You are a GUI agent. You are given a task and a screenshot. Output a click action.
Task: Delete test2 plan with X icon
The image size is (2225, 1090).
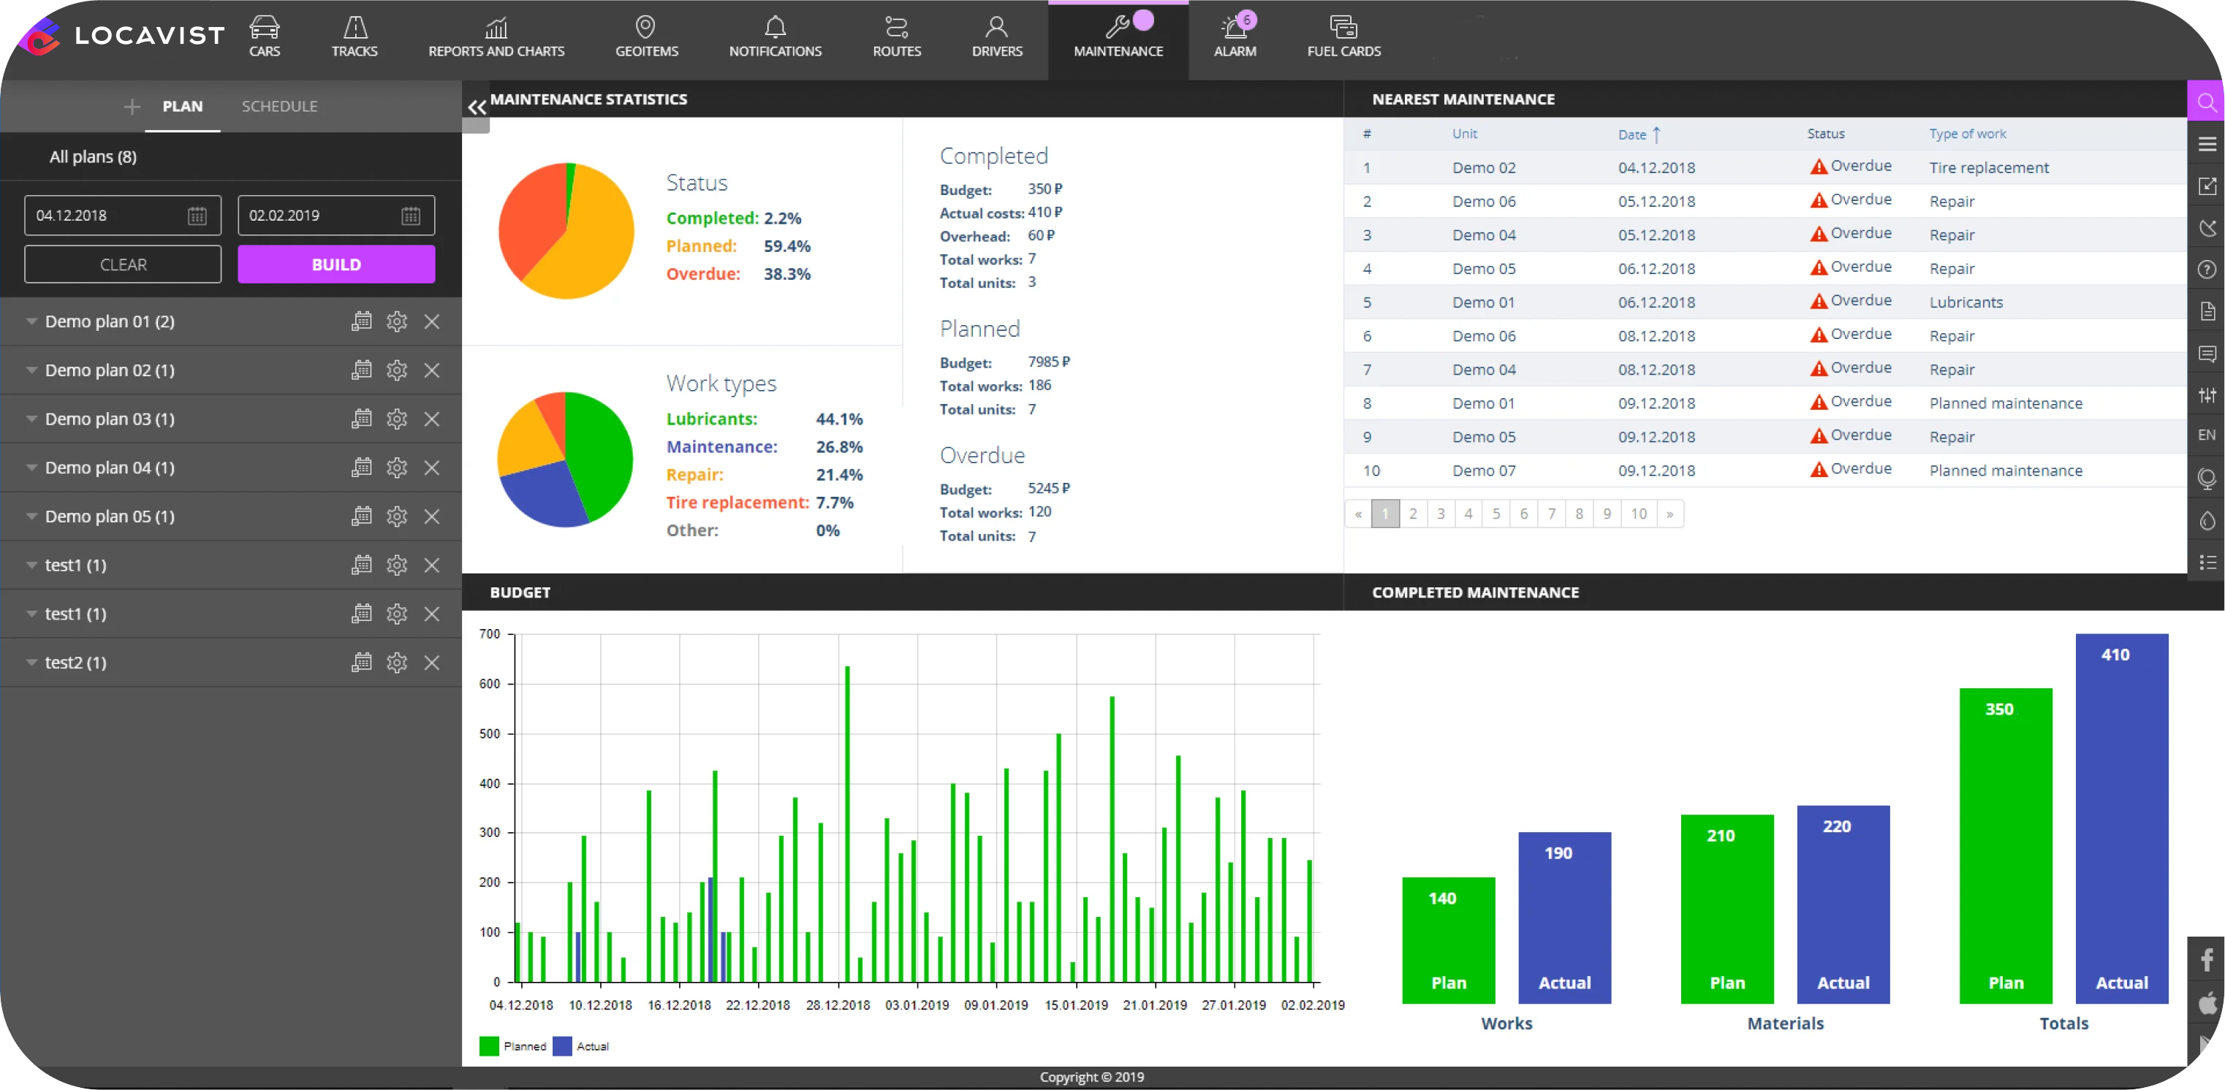432,663
